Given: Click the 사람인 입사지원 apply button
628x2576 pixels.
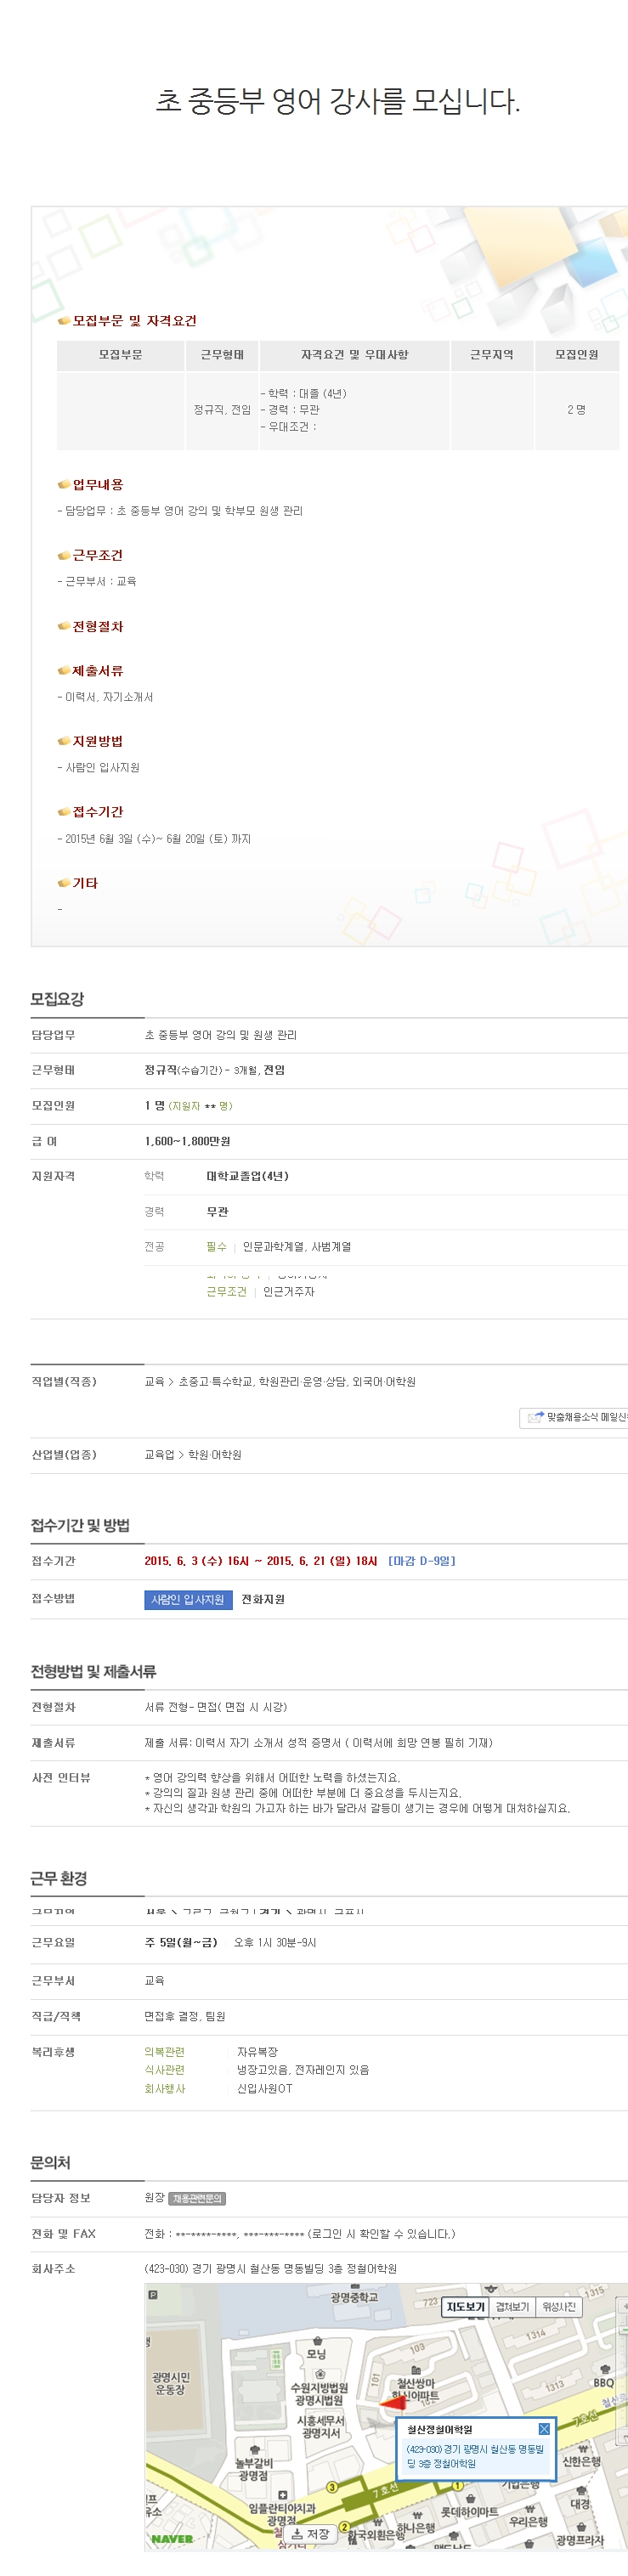Looking at the screenshot, I should [188, 1600].
